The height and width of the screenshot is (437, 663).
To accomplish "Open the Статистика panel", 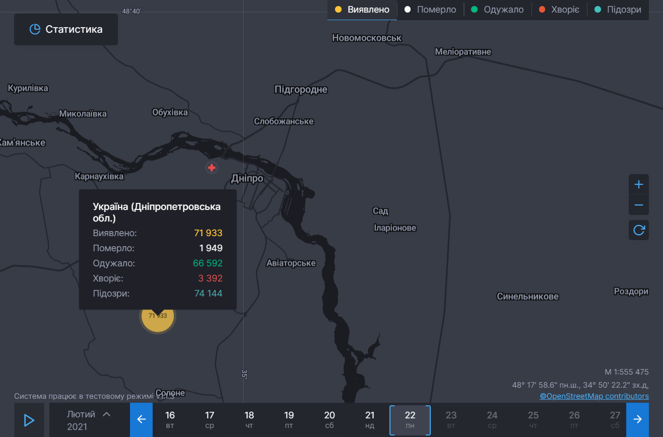I will (66, 29).
